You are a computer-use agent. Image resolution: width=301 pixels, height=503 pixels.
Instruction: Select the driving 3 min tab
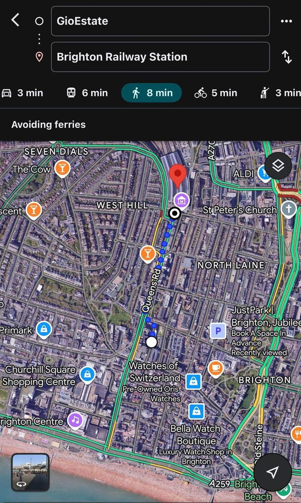click(22, 93)
